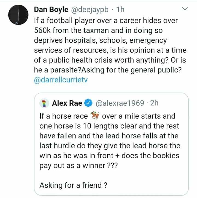
Task: Click the 2h quoted tweet timestamp
Action: click(x=154, y=103)
